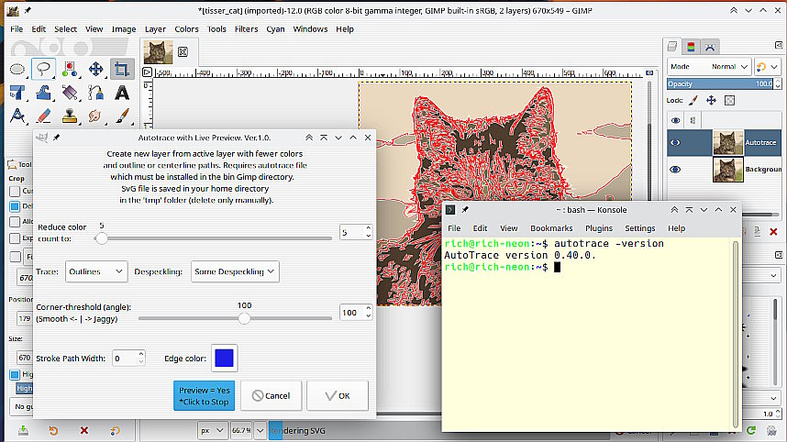This screenshot has width=787, height=442.
Task: Close the tisser_cat image tab
Action: [x=183, y=51]
